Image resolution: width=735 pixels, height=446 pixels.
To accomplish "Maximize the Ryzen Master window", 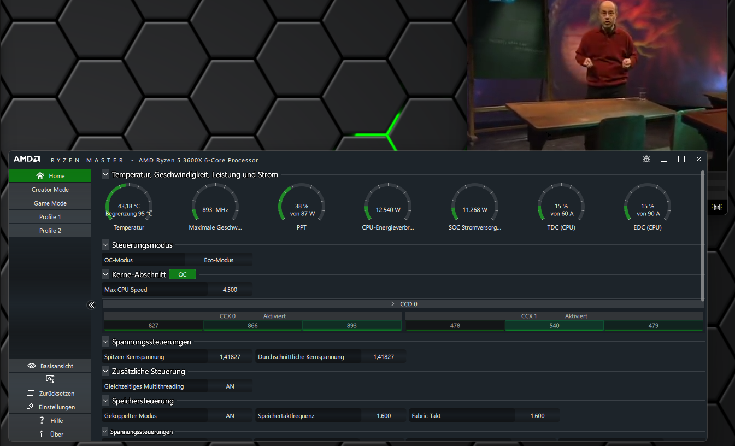I will pyautogui.click(x=681, y=159).
